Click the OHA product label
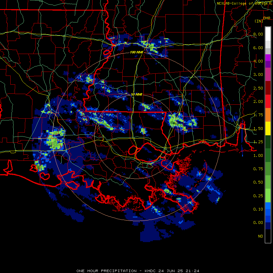The height and width of the screenshot is (273, 273). tap(267, 18)
